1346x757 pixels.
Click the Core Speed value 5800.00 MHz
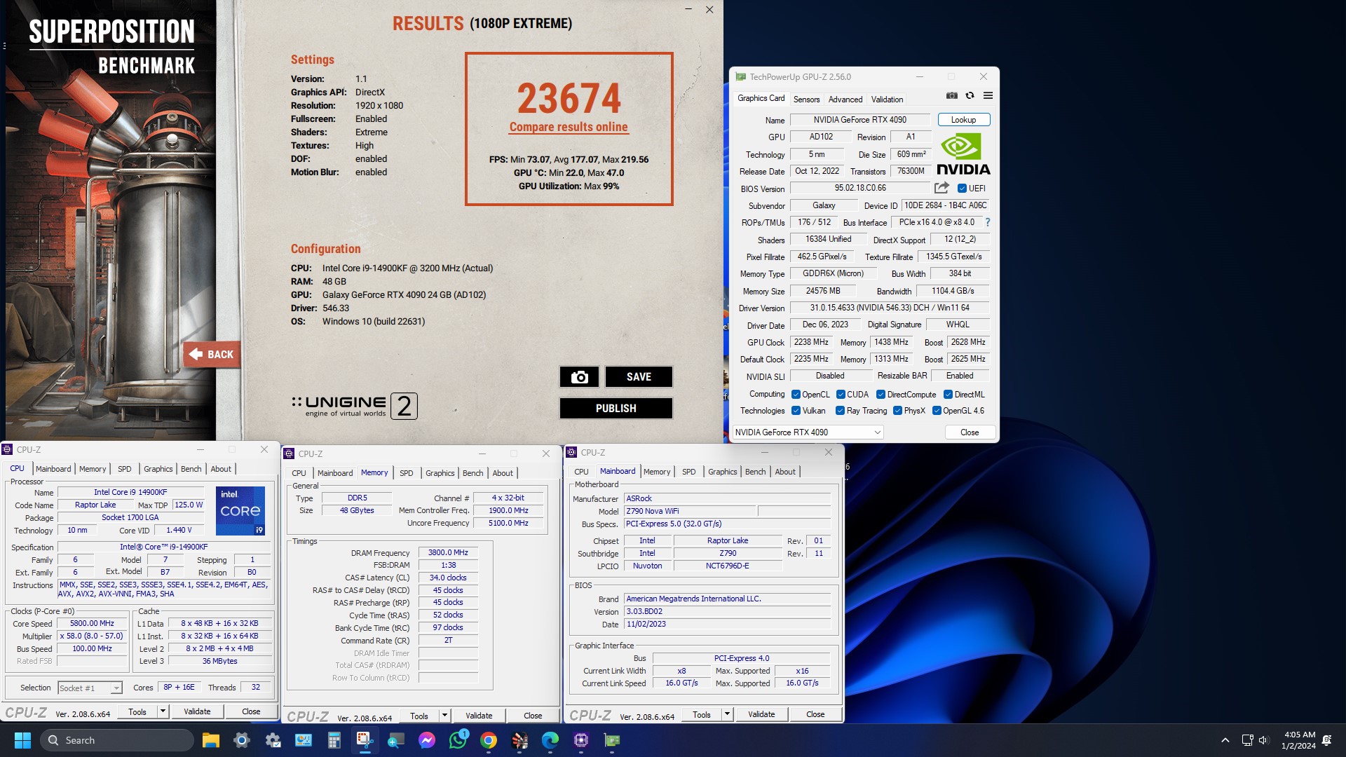92,623
